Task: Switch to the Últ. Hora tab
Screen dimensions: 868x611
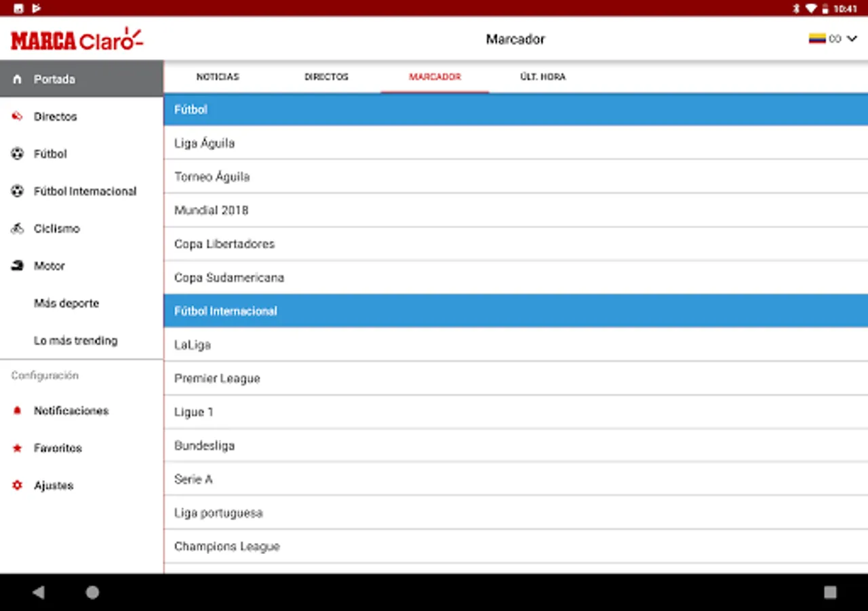Action: 542,77
